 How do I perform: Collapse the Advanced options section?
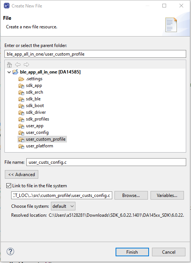[22, 175]
